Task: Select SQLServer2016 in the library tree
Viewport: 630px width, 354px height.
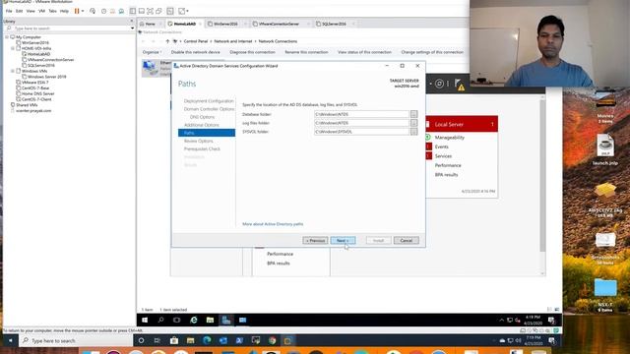Action: (x=40, y=65)
